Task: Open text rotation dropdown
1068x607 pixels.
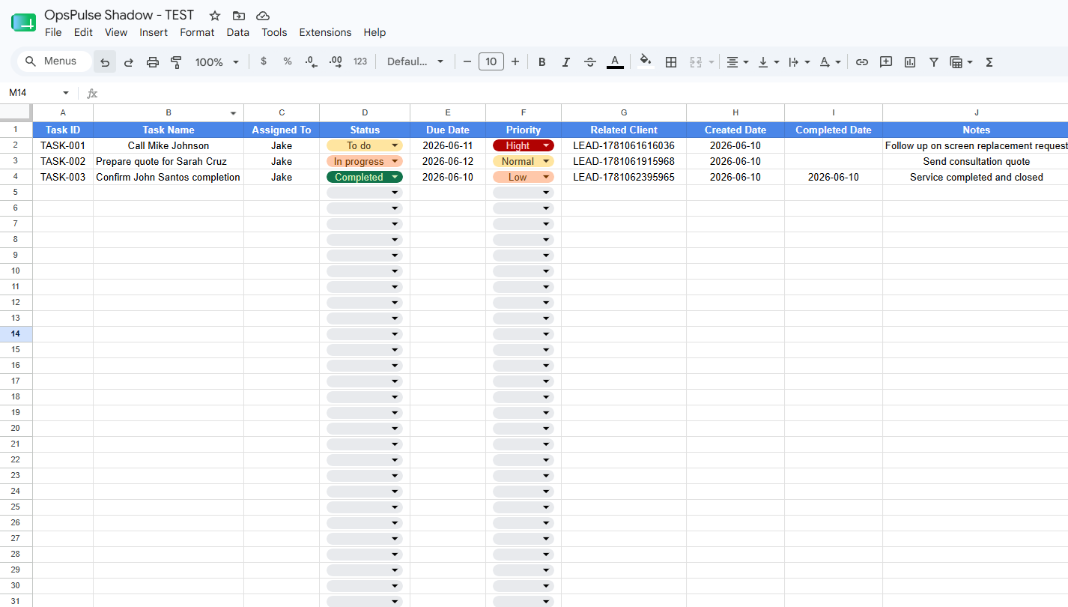Action: tap(830, 62)
